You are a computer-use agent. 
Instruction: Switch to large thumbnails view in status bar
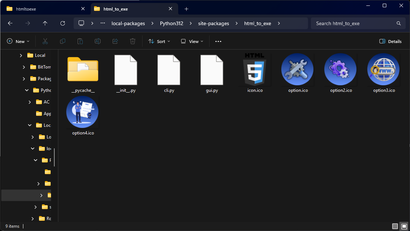(404, 226)
